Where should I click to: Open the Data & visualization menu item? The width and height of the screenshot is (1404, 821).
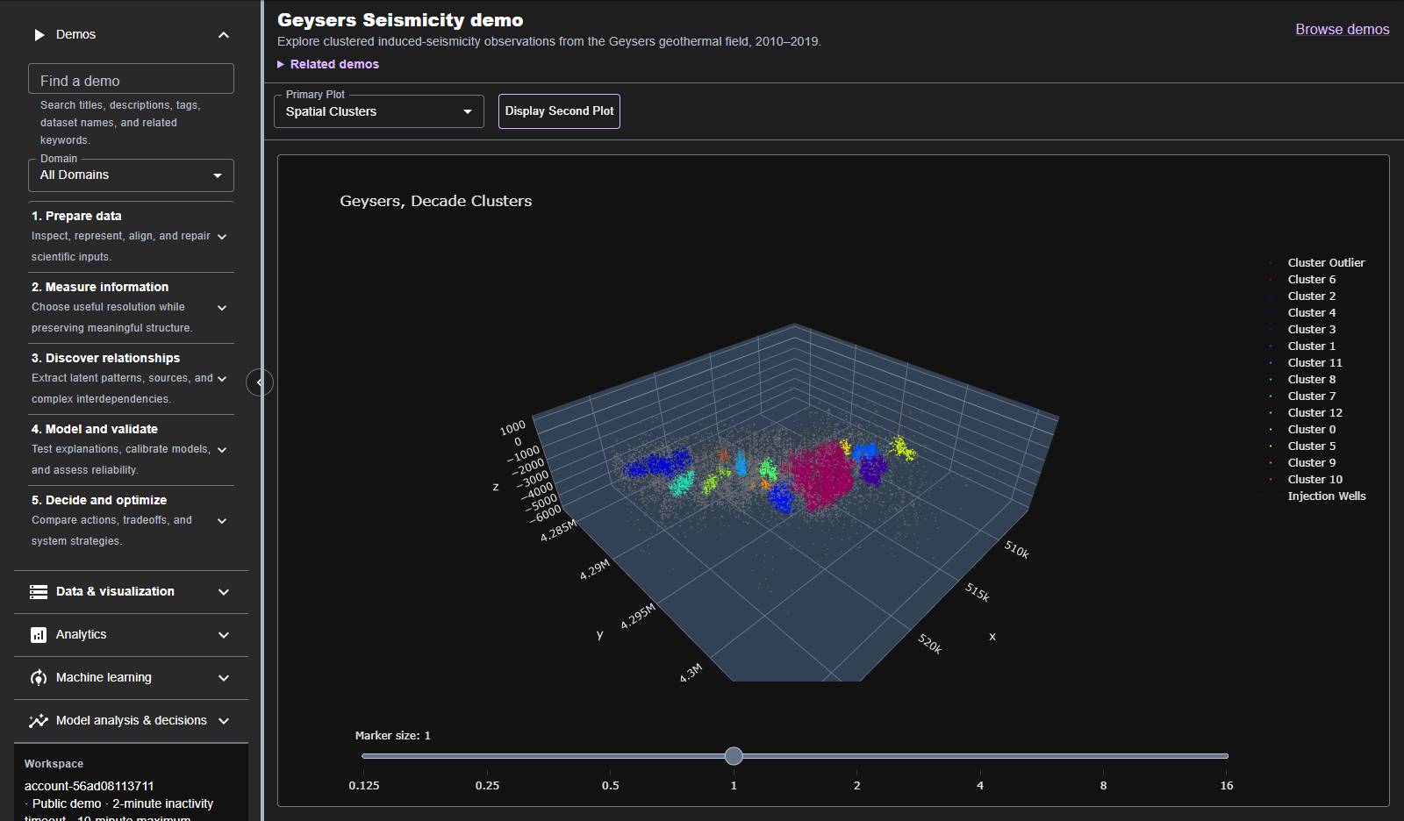pyautogui.click(x=131, y=592)
